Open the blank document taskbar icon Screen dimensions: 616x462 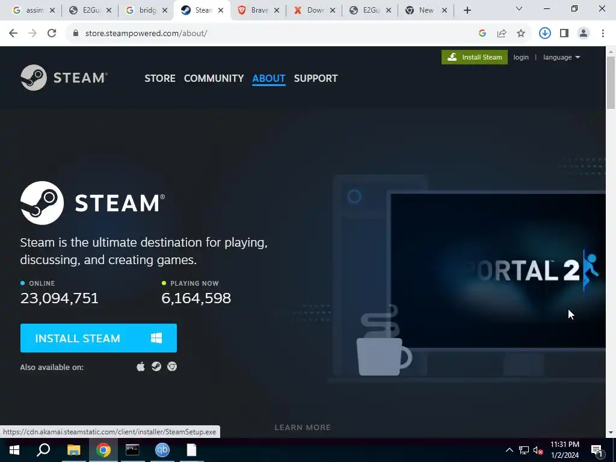[x=192, y=450]
